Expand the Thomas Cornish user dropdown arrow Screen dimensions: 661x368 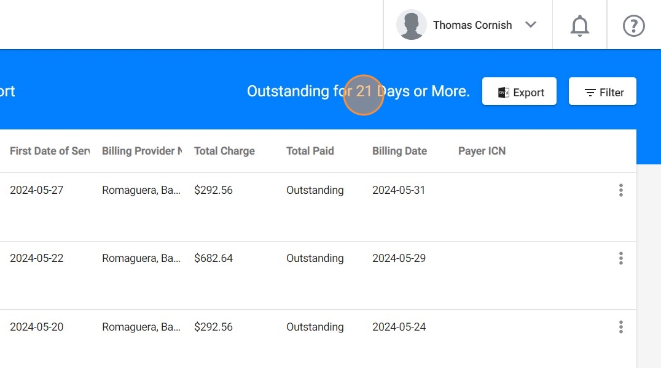click(x=531, y=25)
